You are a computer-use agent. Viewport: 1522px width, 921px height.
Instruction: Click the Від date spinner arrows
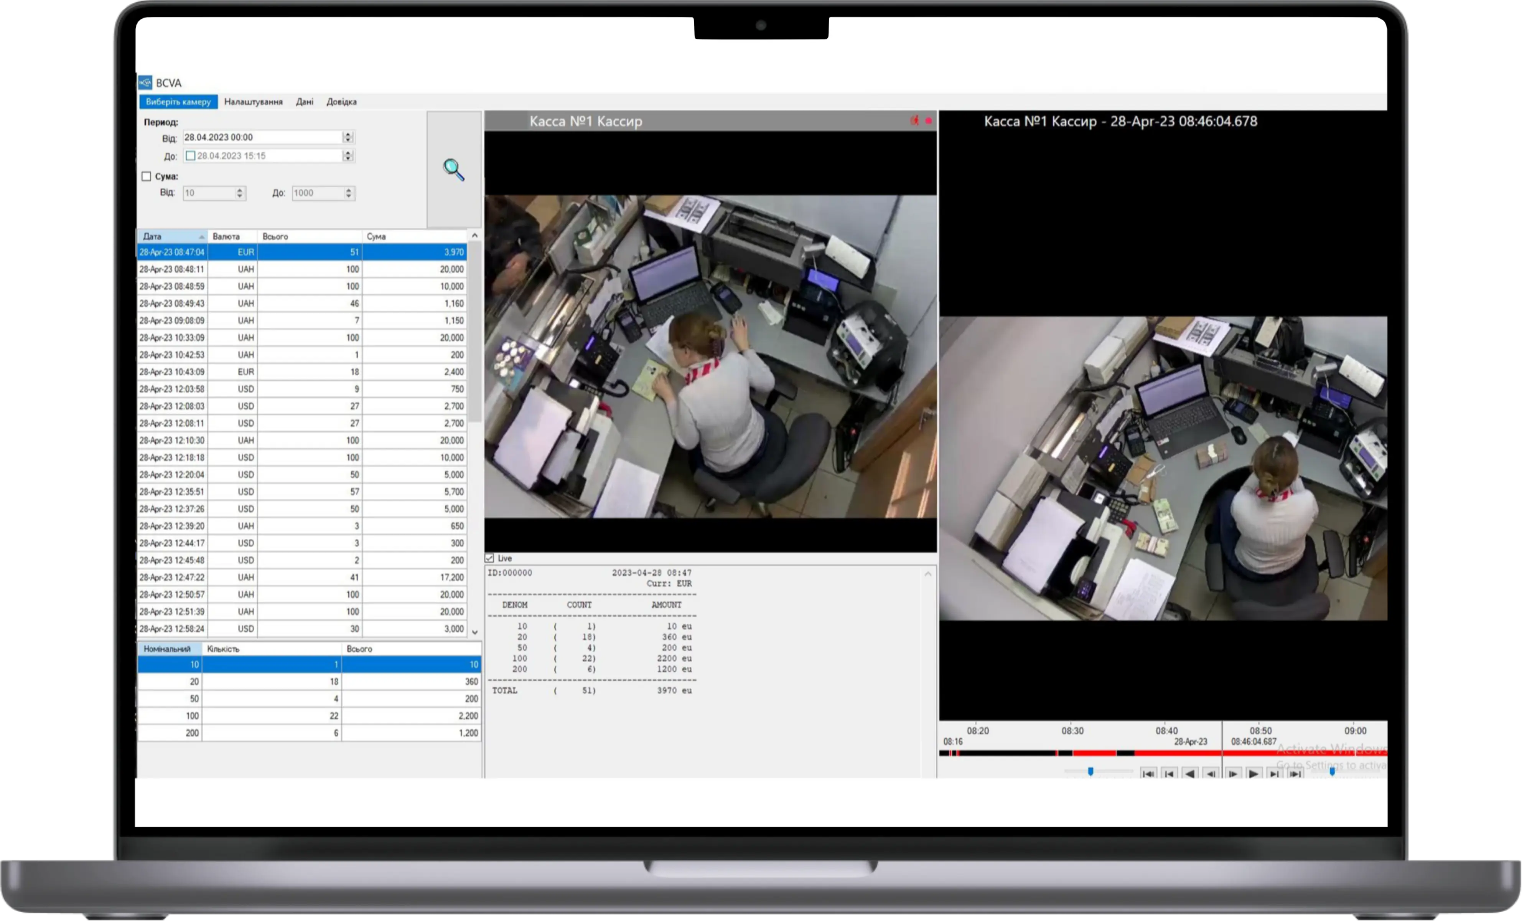click(x=348, y=137)
